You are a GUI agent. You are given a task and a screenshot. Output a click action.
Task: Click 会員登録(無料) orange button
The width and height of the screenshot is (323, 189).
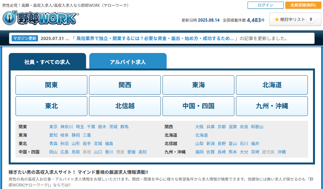pyautogui.click(x=303, y=5)
